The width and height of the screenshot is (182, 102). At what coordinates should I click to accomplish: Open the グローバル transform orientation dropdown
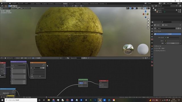coord(67,6)
